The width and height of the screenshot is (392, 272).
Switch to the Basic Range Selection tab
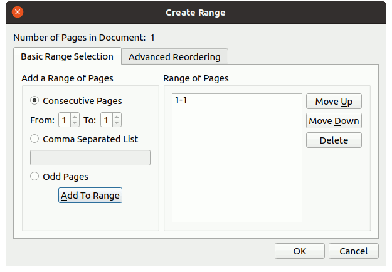click(x=67, y=56)
